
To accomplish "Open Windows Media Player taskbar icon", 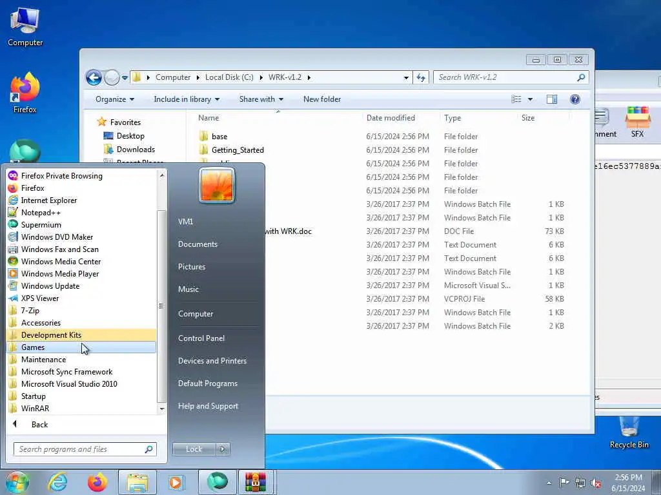I will pyautogui.click(x=176, y=482).
